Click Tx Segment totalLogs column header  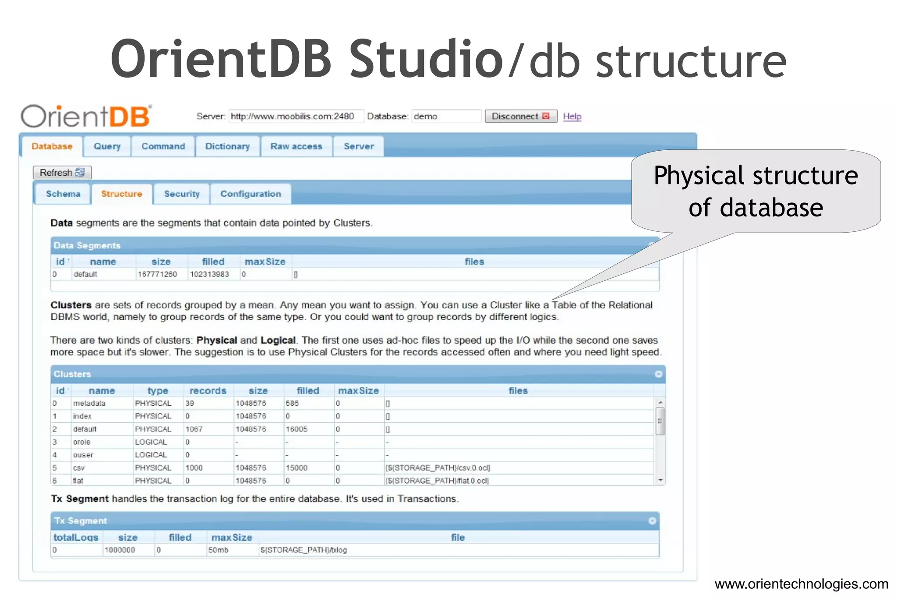pyautogui.click(x=76, y=538)
